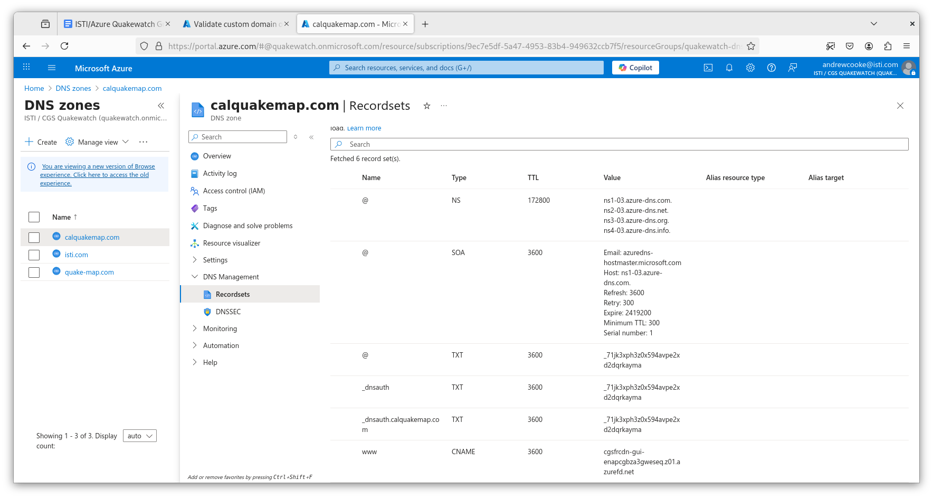Open a new browser tab
The height and width of the screenshot is (498, 933).
tap(425, 24)
